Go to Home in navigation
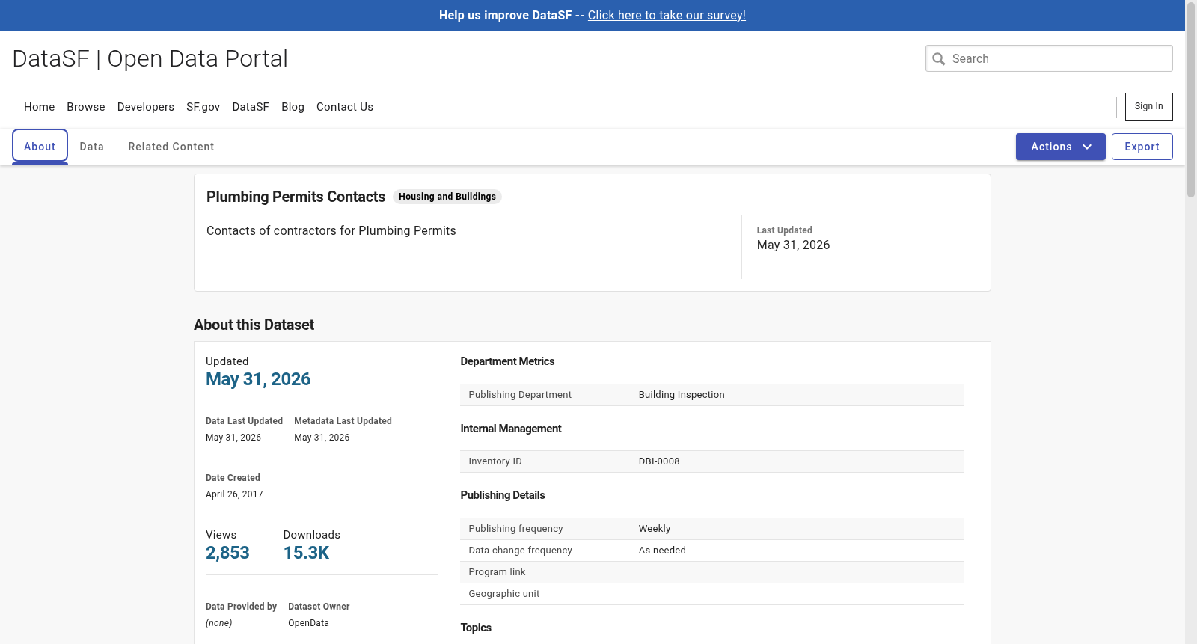Viewport: 1197px width, 644px height. pos(40,107)
